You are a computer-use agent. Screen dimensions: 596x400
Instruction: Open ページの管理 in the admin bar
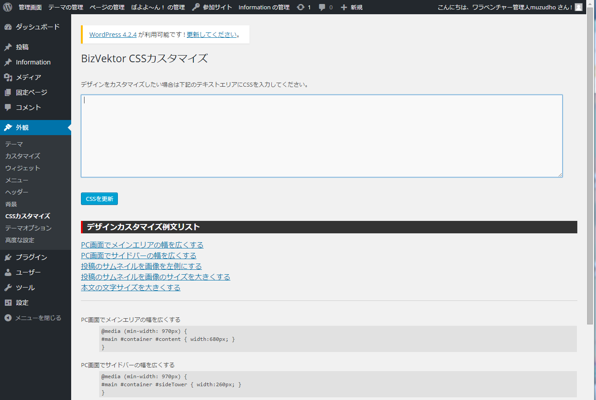point(107,7)
